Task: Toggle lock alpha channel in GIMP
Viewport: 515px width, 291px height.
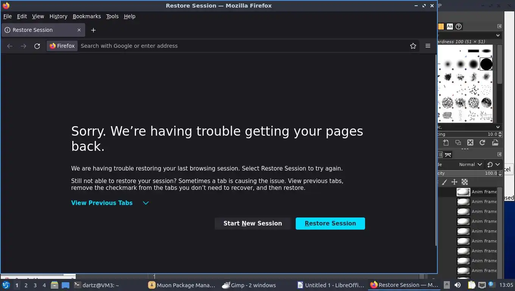Action: (x=465, y=182)
